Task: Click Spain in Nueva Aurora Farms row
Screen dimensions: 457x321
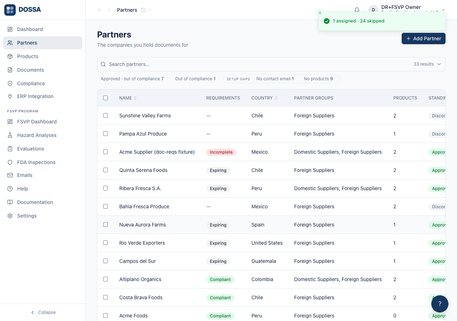Action: (x=258, y=225)
